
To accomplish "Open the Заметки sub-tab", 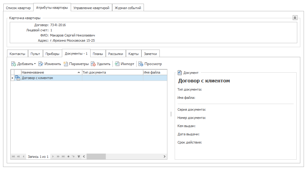I will pos(150,54).
